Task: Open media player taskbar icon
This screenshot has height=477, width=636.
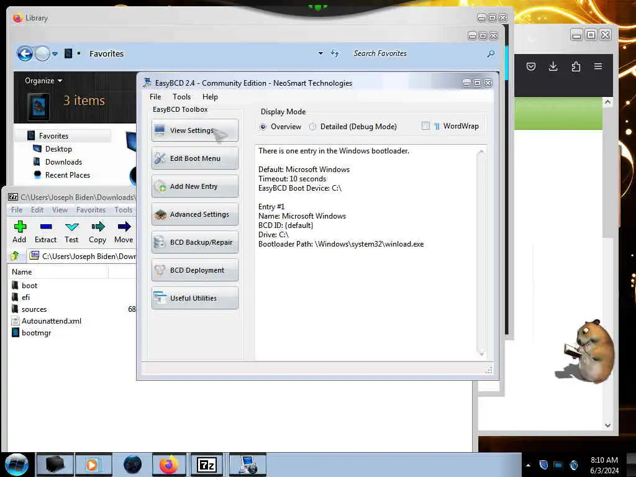Action: coord(93,465)
